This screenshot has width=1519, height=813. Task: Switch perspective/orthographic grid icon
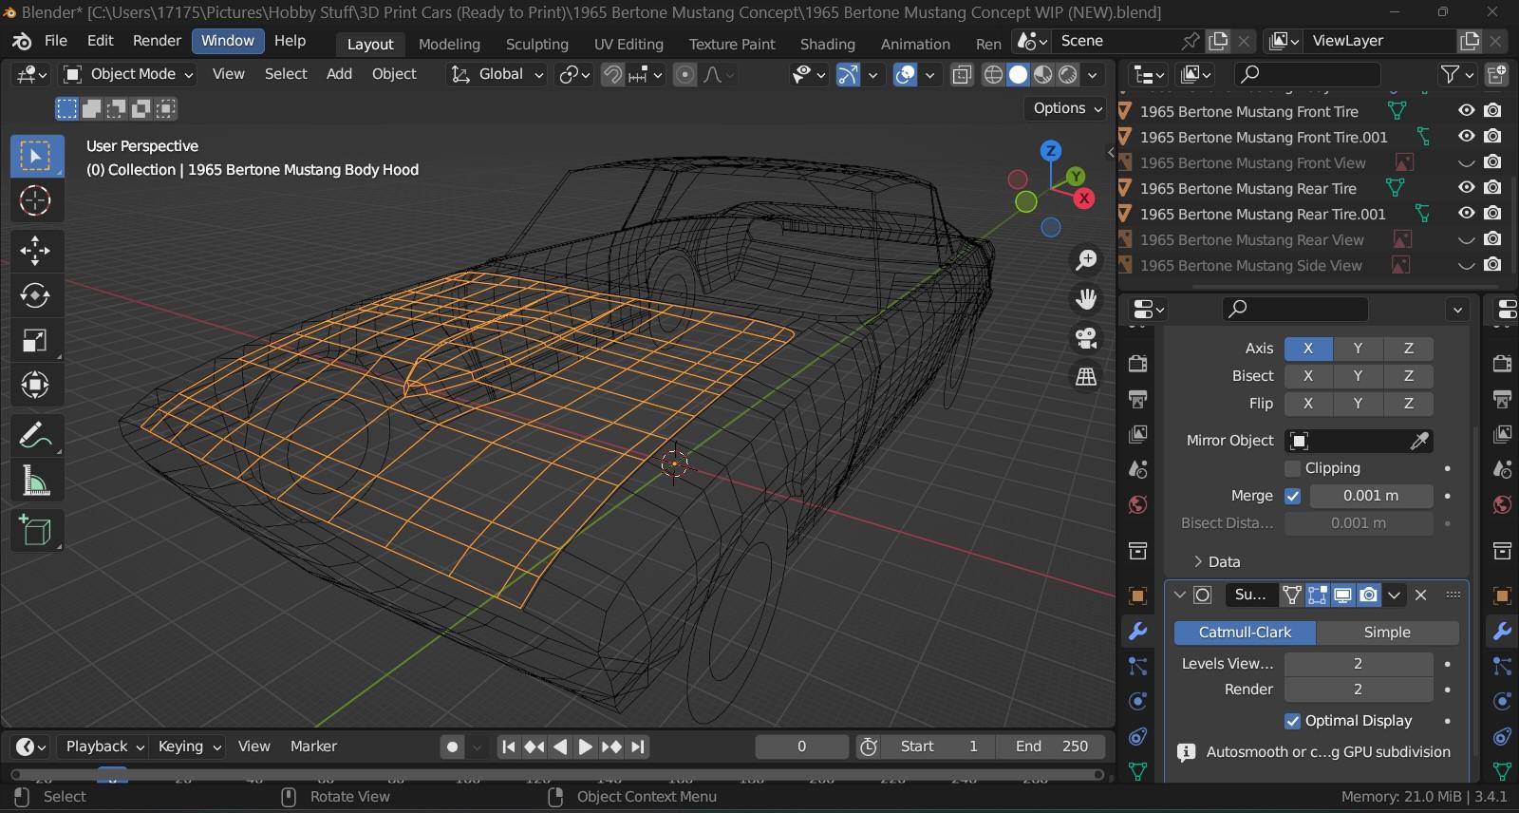(x=1085, y=377)
